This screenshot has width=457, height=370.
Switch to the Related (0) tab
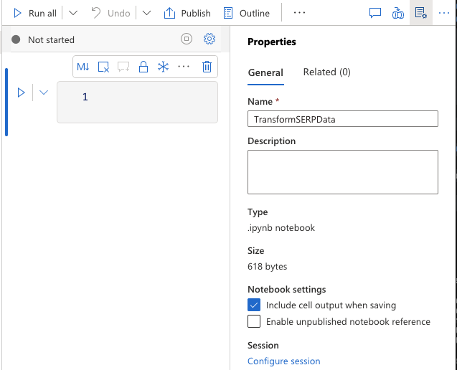326,72
